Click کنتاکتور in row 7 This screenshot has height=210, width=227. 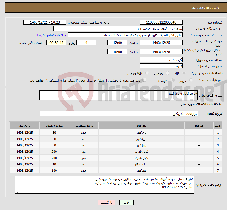[x=141, y=171]
